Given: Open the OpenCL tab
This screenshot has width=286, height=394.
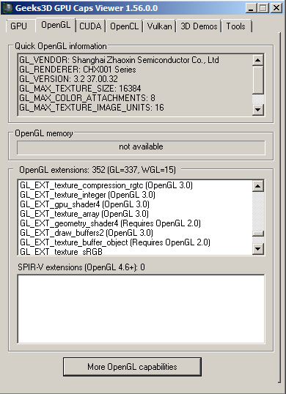Looking at the screenshot, I should tap(124, 26).
